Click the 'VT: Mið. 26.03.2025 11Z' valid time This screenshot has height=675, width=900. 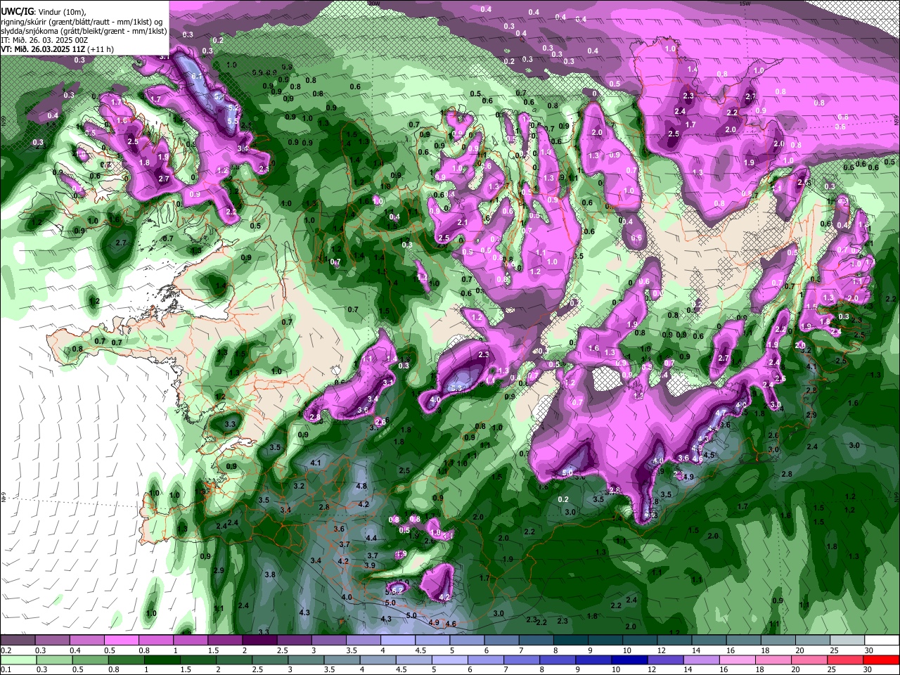42,49
